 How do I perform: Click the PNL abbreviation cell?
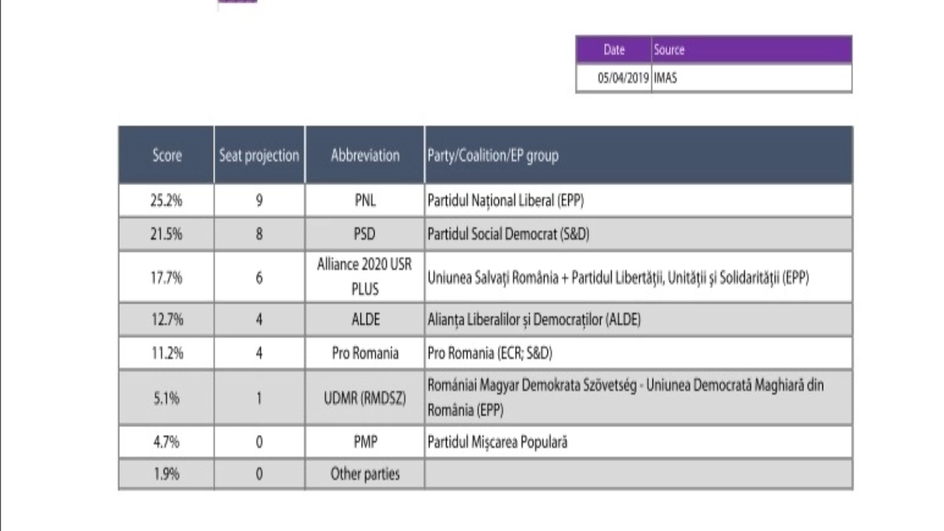[x=365, y=201]
